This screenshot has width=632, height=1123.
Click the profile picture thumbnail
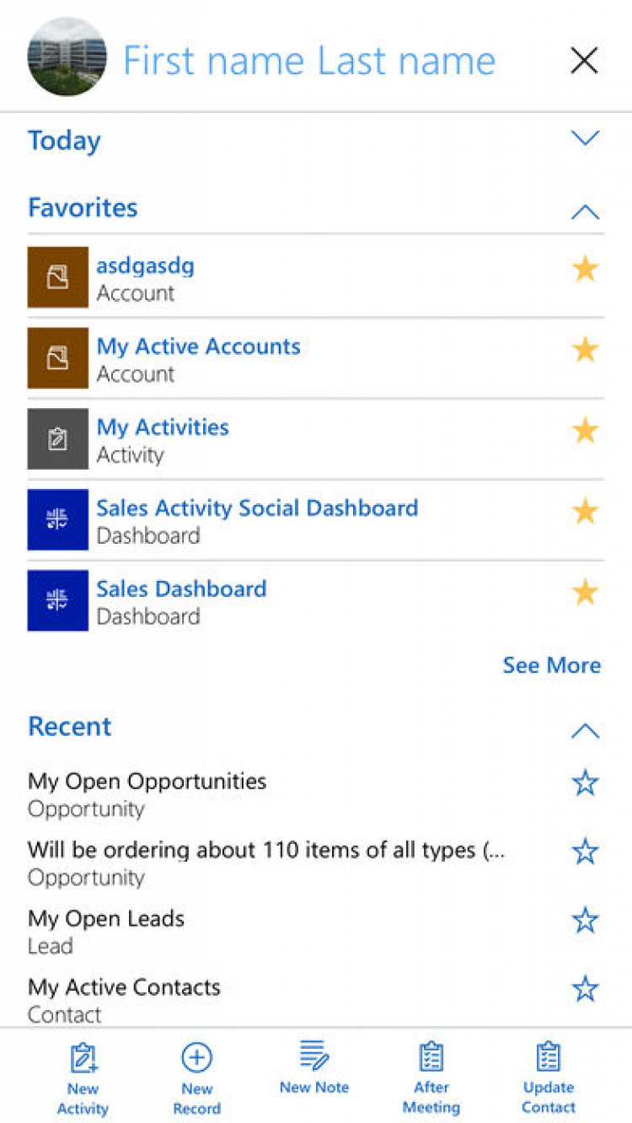(67, 56)
